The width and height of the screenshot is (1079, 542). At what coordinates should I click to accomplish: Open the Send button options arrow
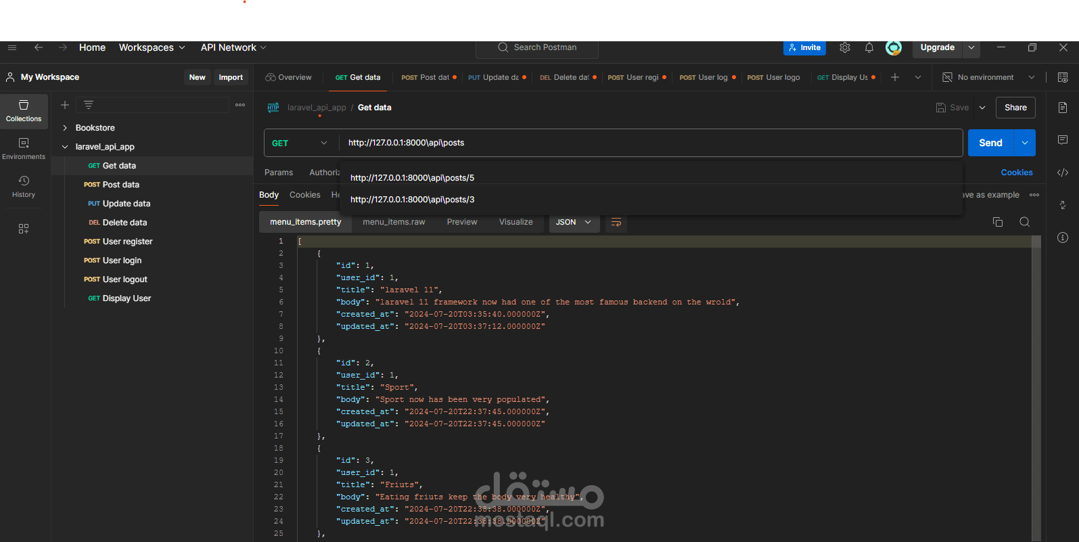point(1025,143)
